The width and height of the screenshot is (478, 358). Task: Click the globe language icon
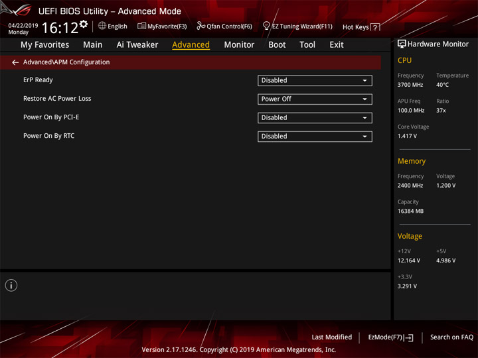pos(102,26)
